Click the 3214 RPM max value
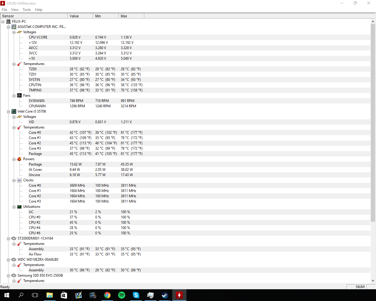 (x=128, y=106)
